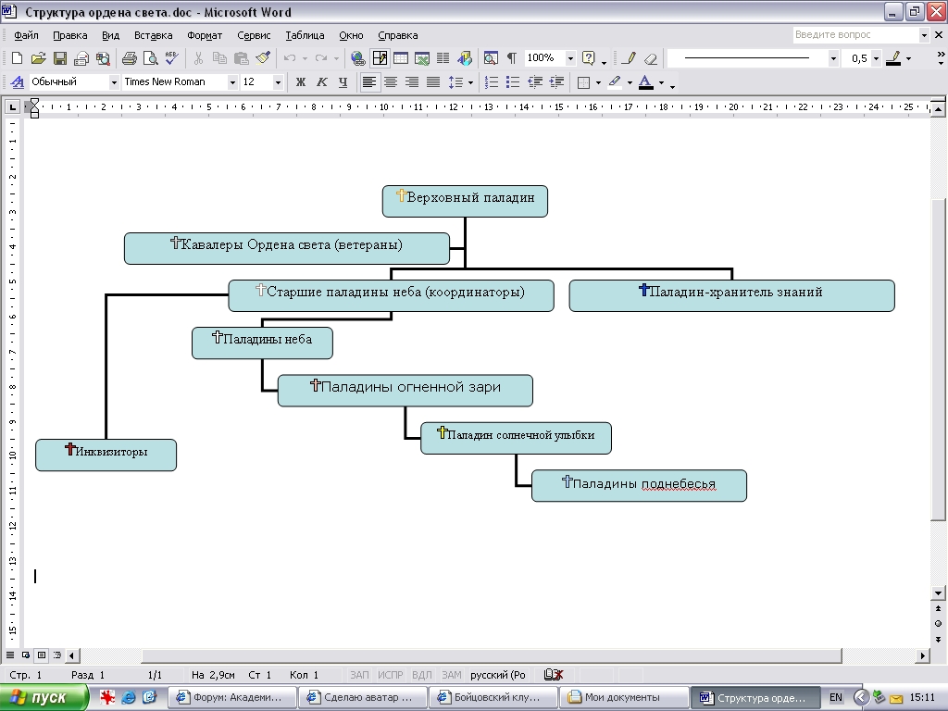Screen dimensions: 948x711
Task: Open the Таблица menu
Action: coord(305,35)
